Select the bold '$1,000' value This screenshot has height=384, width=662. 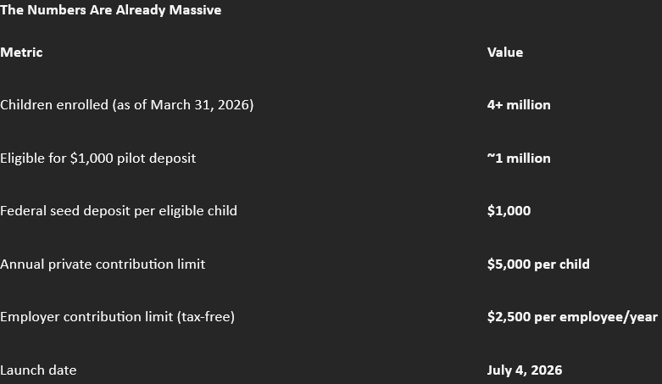pyautogui.click(x=509, y=211)
